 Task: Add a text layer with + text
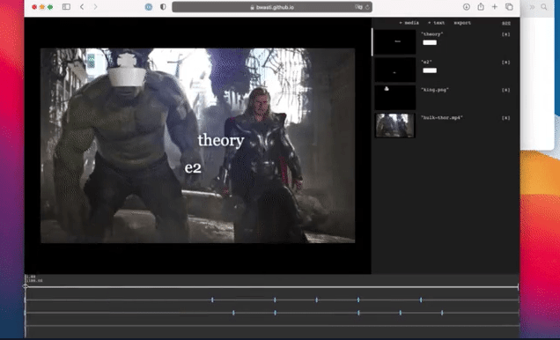pos(436,23)
